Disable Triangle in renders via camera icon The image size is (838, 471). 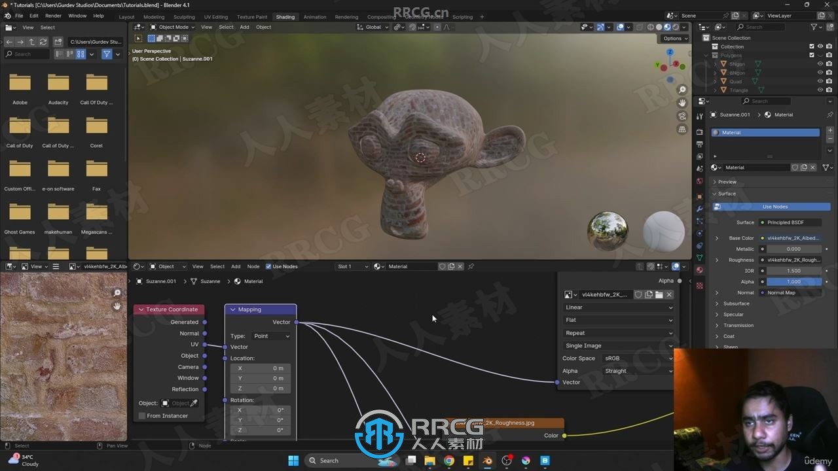(x=829, y=90)
